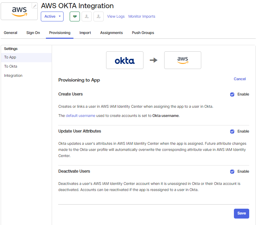Select To Okta in Settings sidebar
The image size is (256, 225).
pyautogui.click(x=26, y=66)
